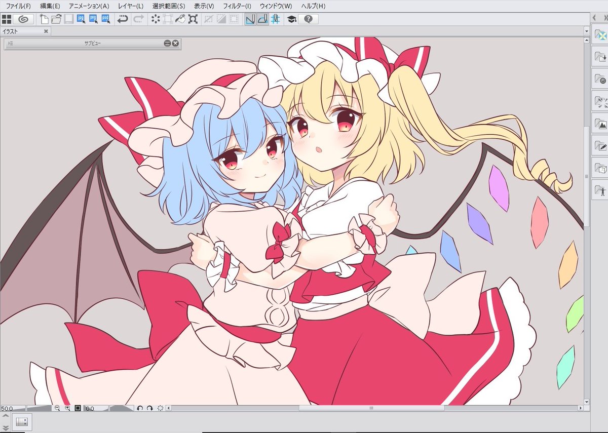Open the フィルター(I) menu
Screen dimensions: 608x433
237,6
